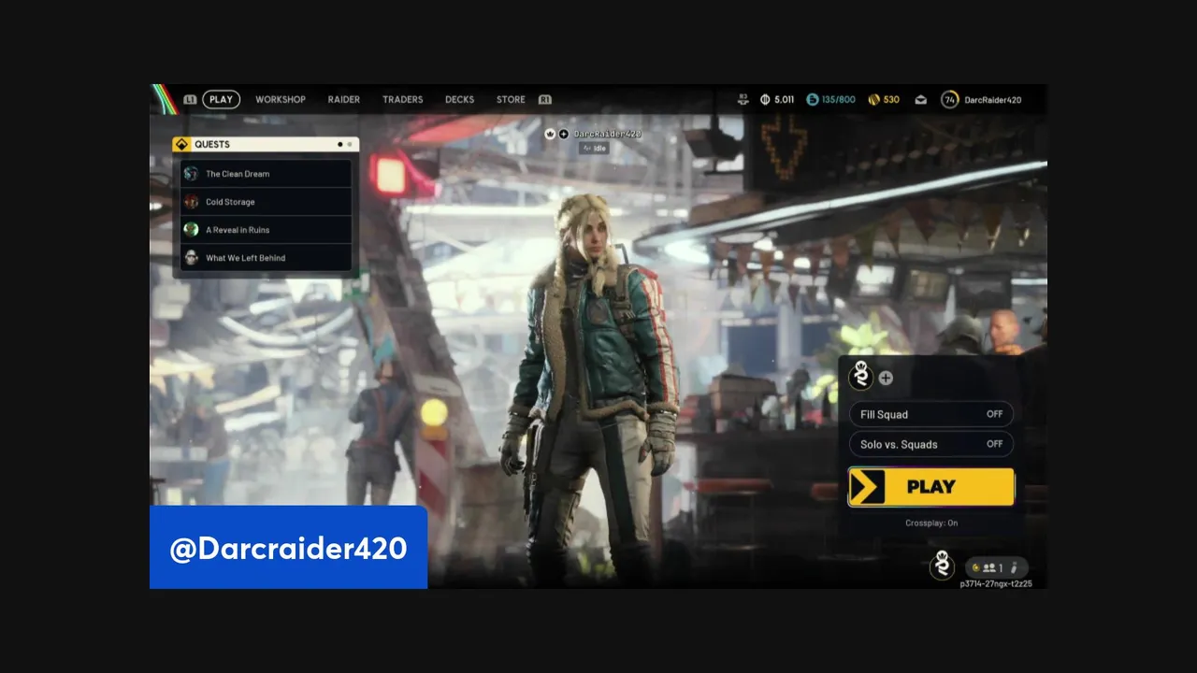Click the A Reveal in Ruins portrait icon
1197x673 pixels.
pos(191,230)
